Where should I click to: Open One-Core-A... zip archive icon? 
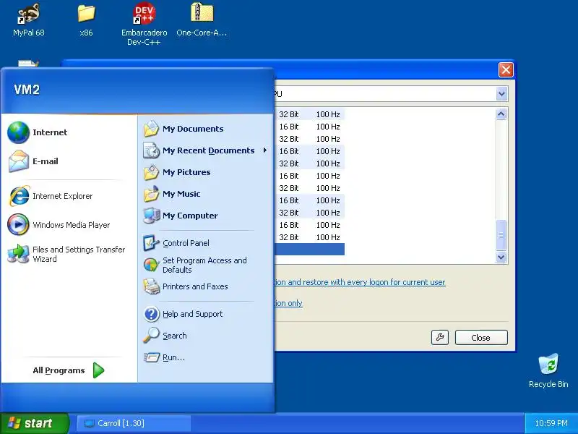point(202,20)
